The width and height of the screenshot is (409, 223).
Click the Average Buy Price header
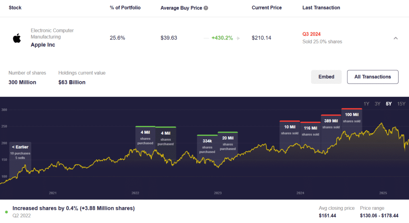point(181,8)
